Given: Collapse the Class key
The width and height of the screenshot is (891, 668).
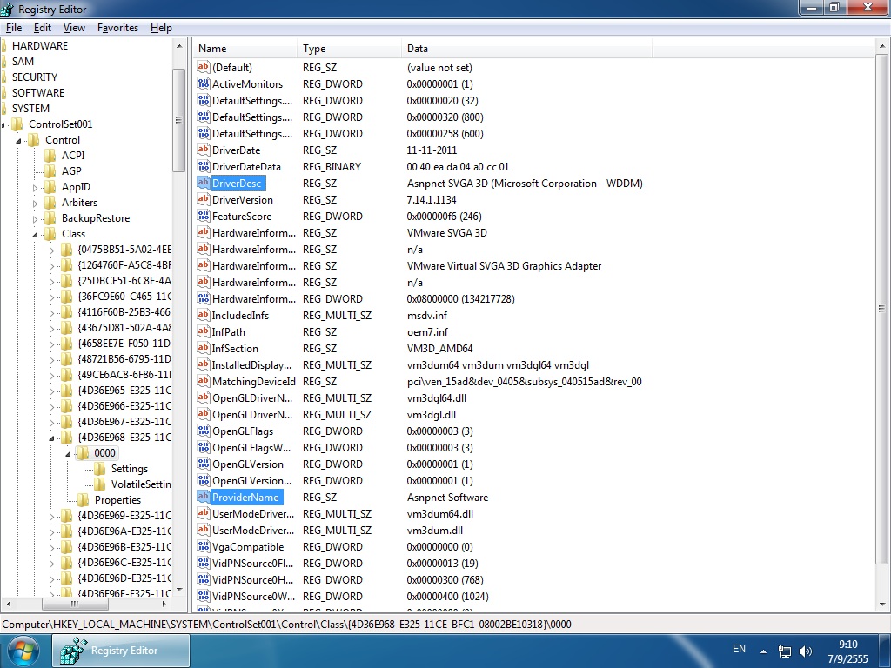Looking at the screenshot, I should point(35,235).
